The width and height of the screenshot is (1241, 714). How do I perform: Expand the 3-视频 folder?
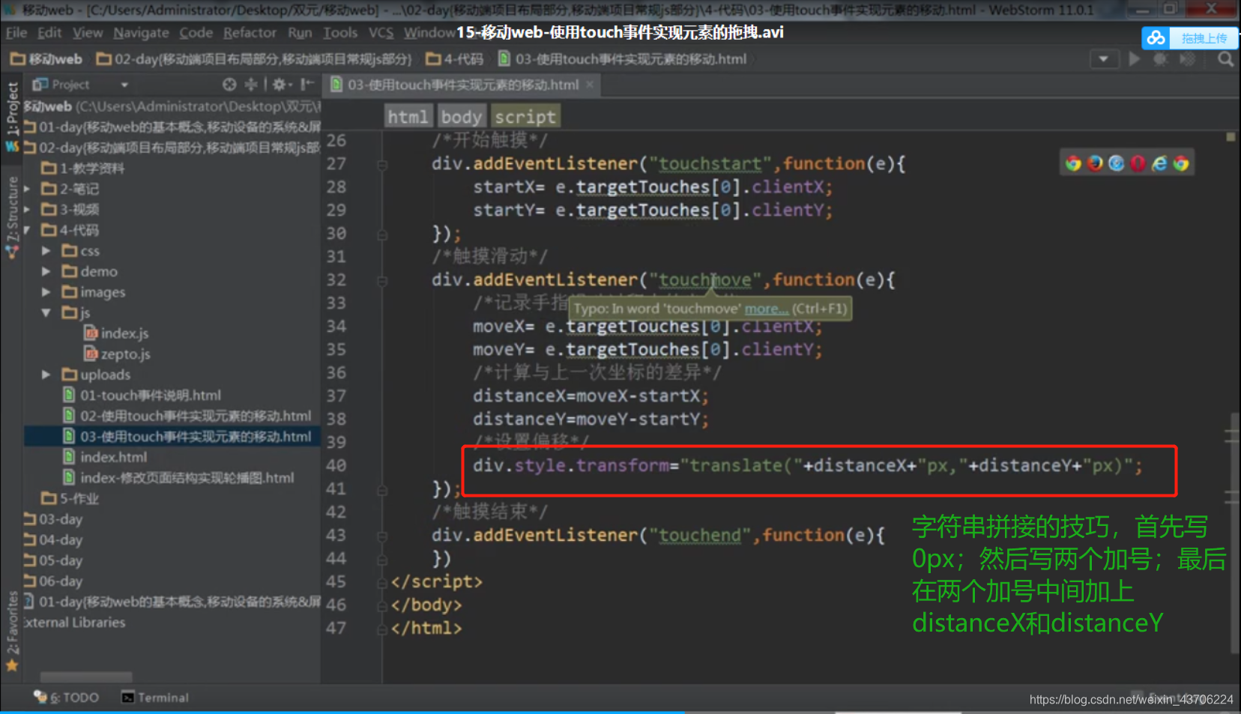pyautogui.click(x=27, y=209)
